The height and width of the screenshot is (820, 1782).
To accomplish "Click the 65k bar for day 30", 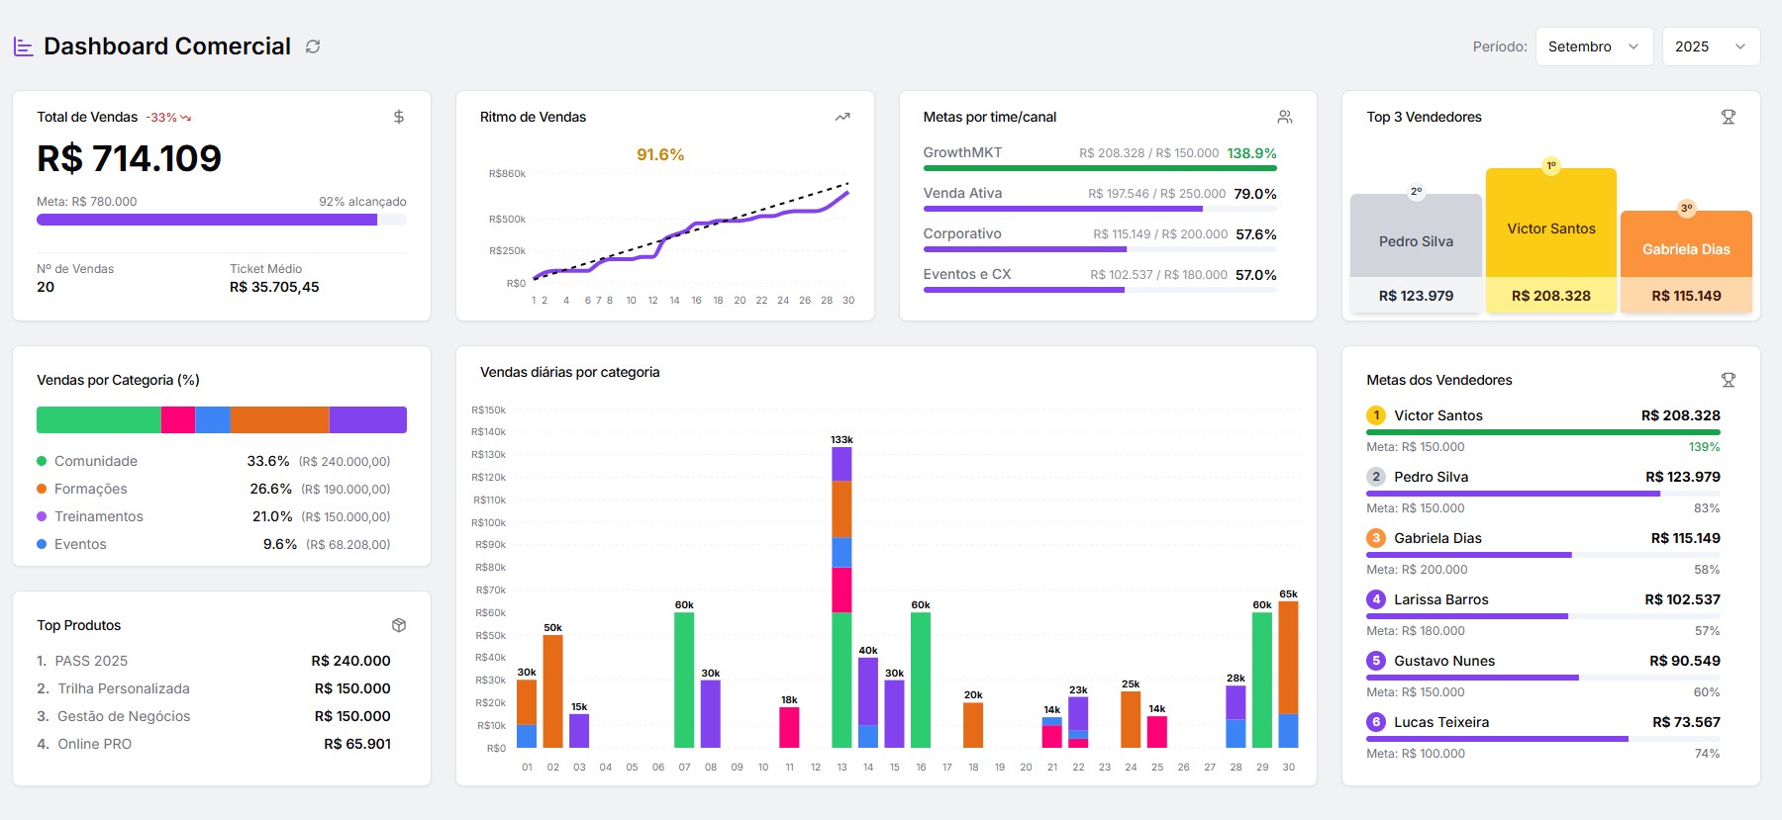I will click(x=1288, y=673).
